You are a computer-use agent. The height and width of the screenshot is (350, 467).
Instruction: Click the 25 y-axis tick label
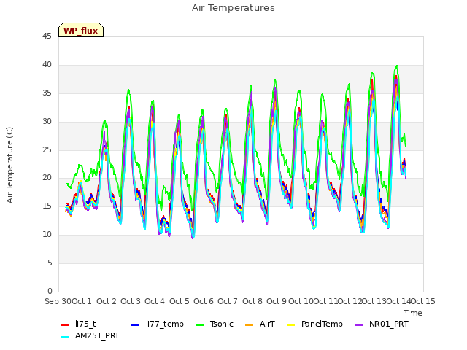tap(47, 149)
